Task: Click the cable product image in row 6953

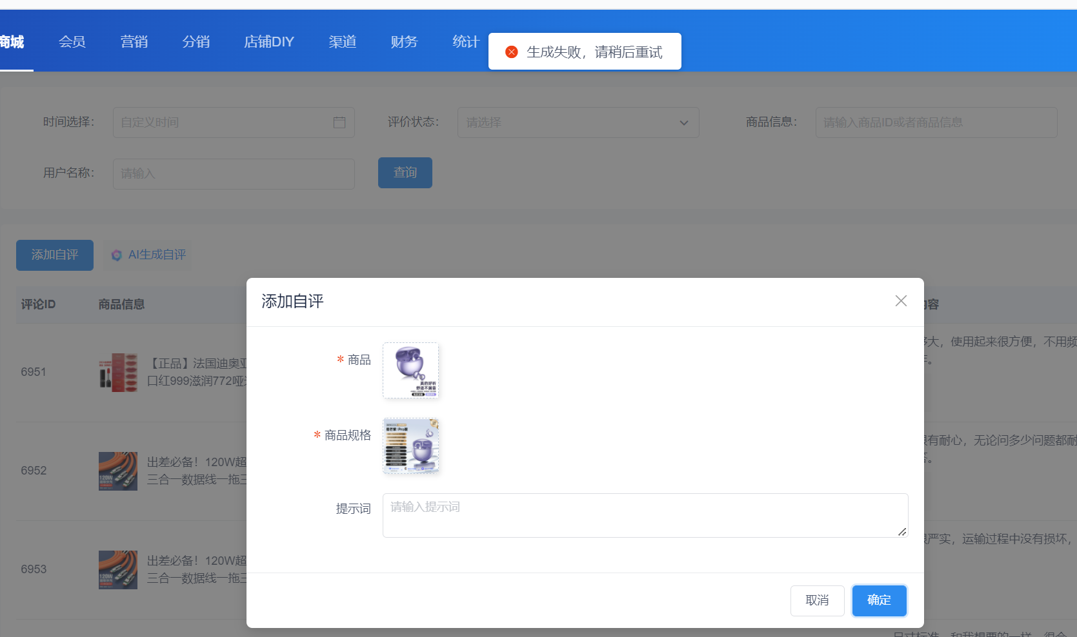Action: tap(118, 570)
